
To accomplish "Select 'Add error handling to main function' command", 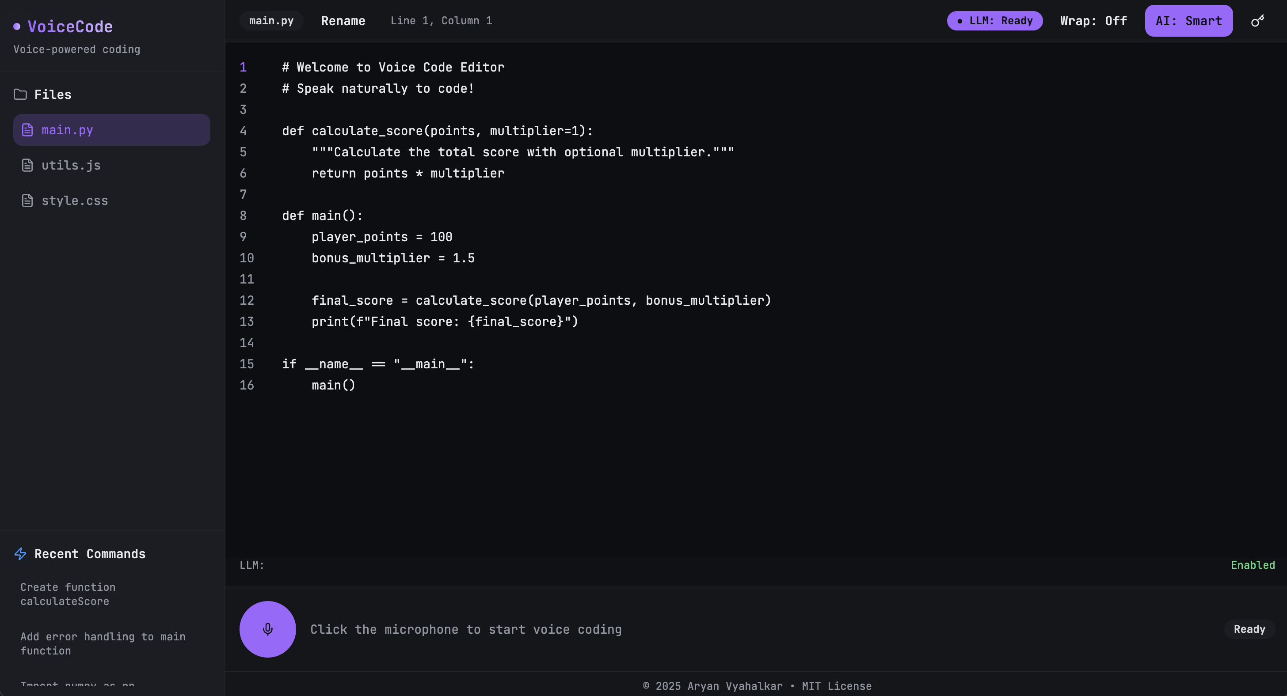I will (103, 643).
